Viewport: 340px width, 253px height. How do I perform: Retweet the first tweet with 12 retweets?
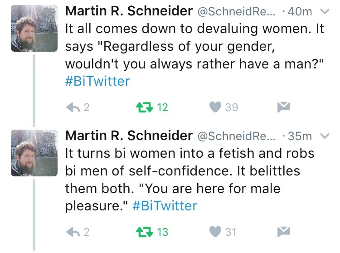pyautogui.click(x=144, y=107)
